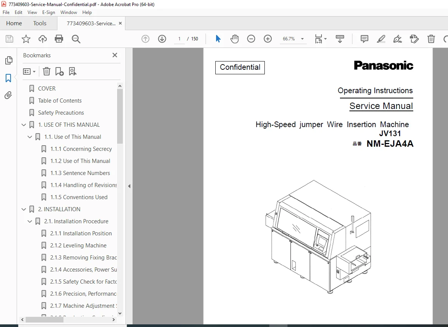Viewport: 448px width, 327px height.
Task: Open the Sign document pen tool
Action: point(397,39)
